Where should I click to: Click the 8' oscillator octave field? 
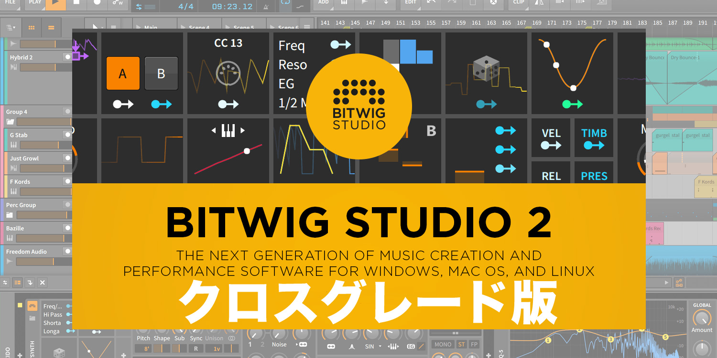click(x=143, y=348)
